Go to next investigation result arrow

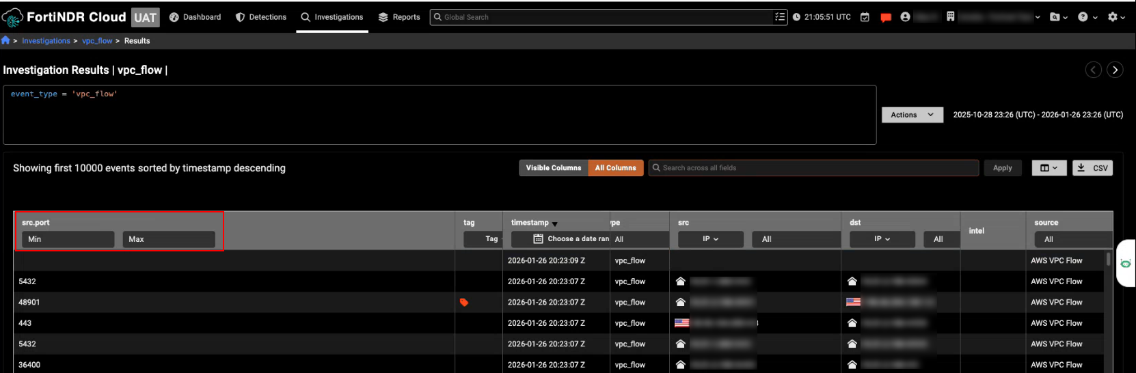pos(1115,70)
